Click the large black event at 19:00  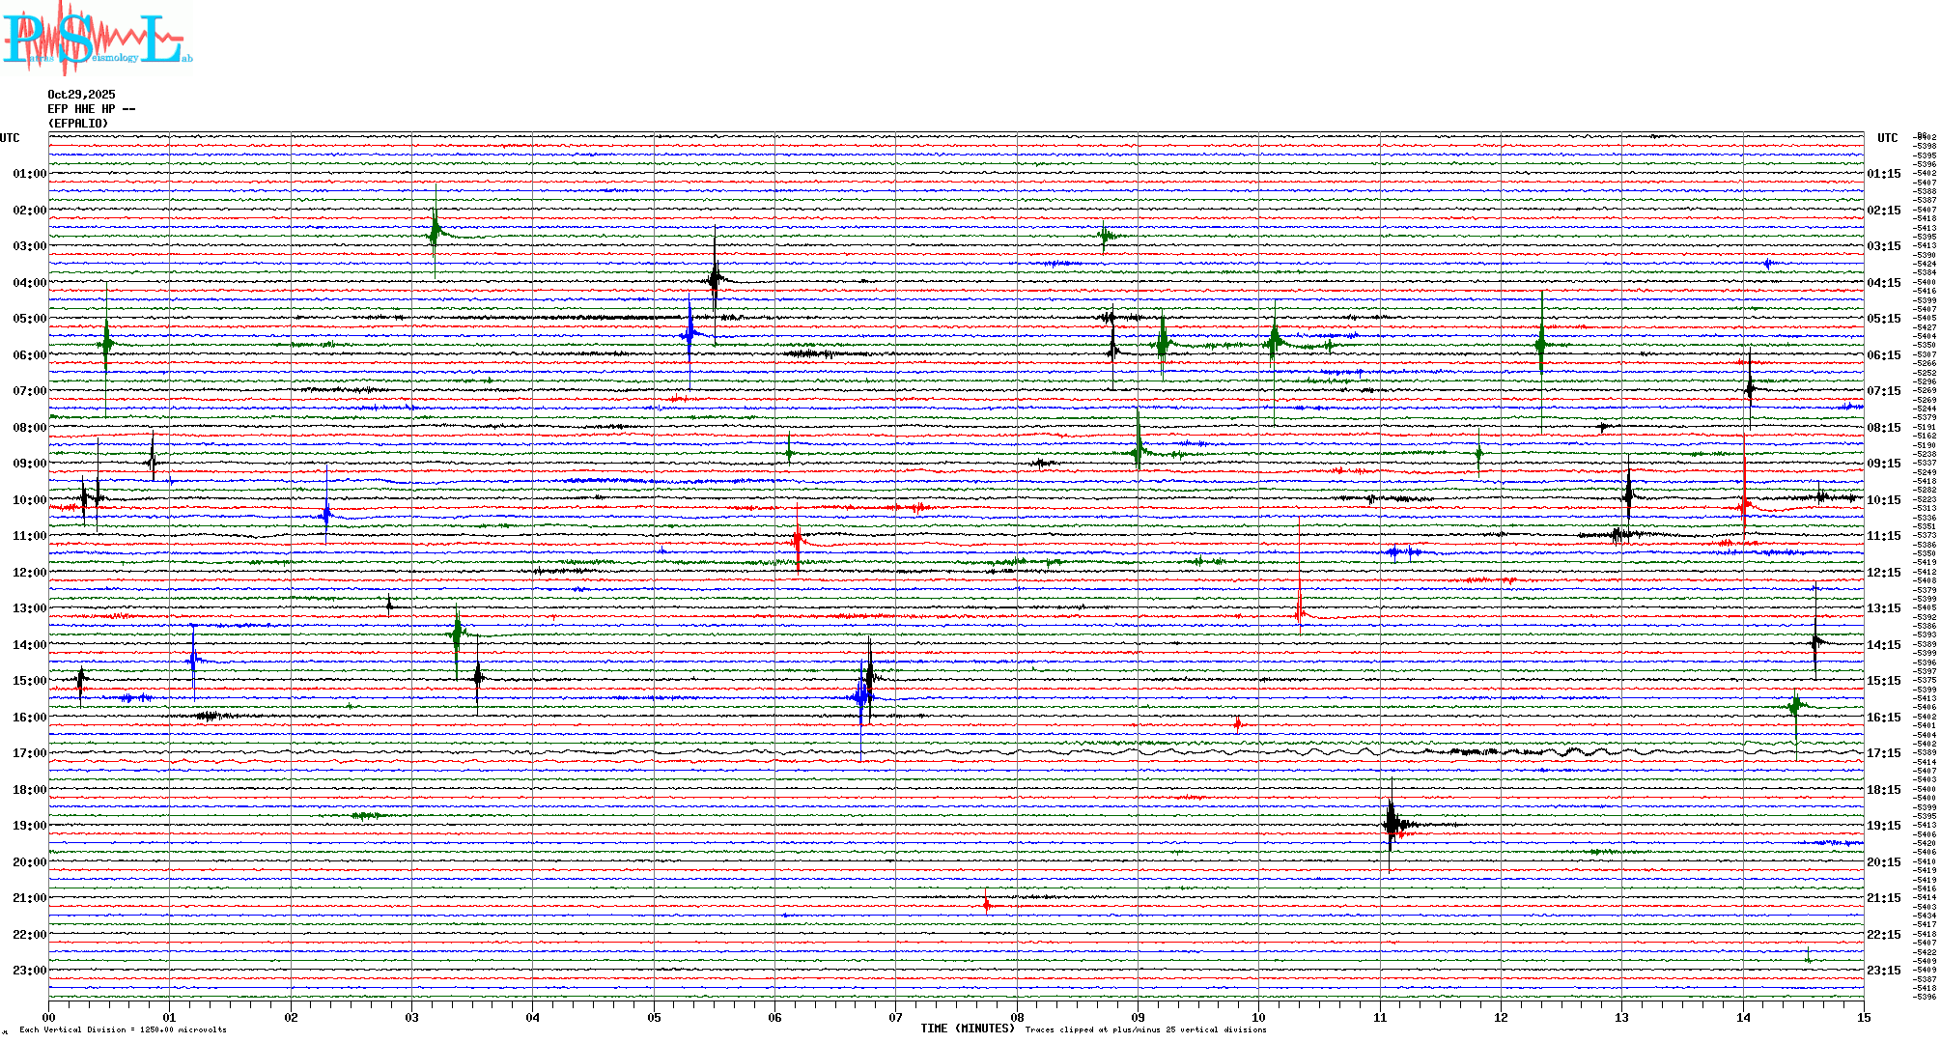click(1392, 824)
